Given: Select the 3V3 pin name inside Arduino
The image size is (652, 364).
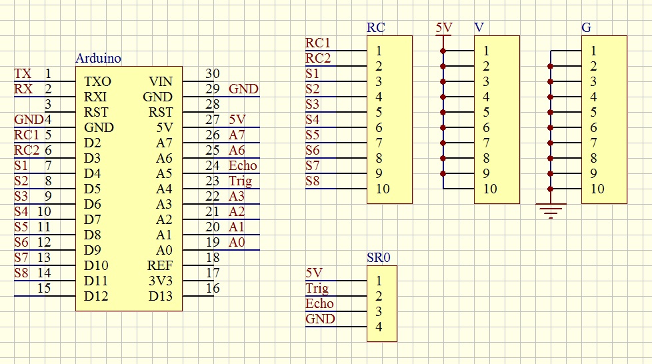Looking at the screenshot, I should click(x=161, y=281).
